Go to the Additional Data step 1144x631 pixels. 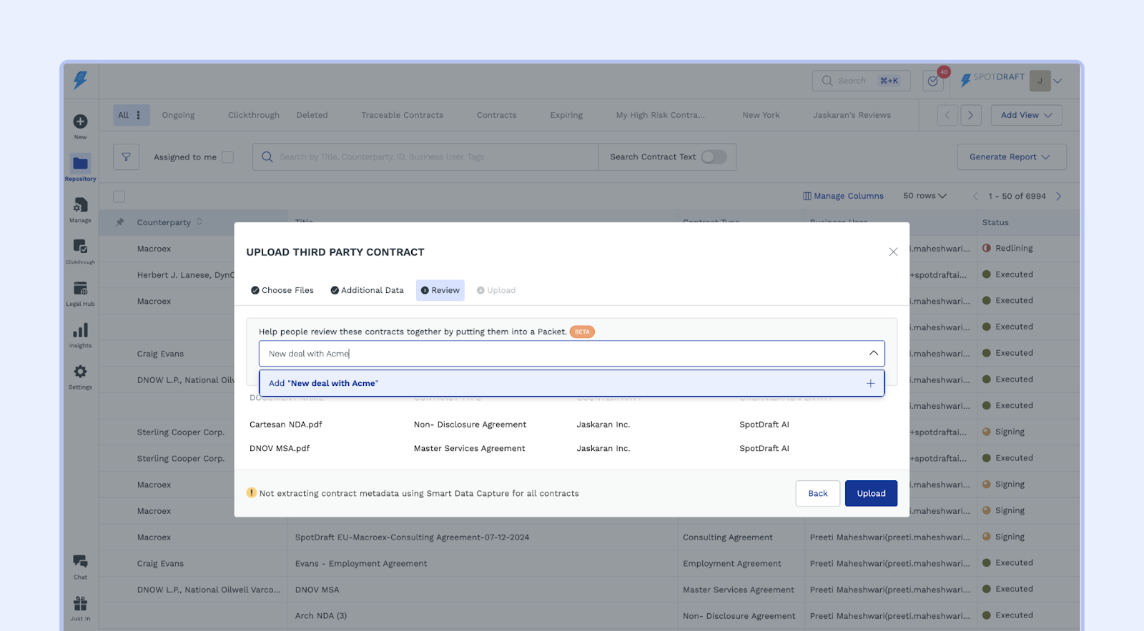367,291
